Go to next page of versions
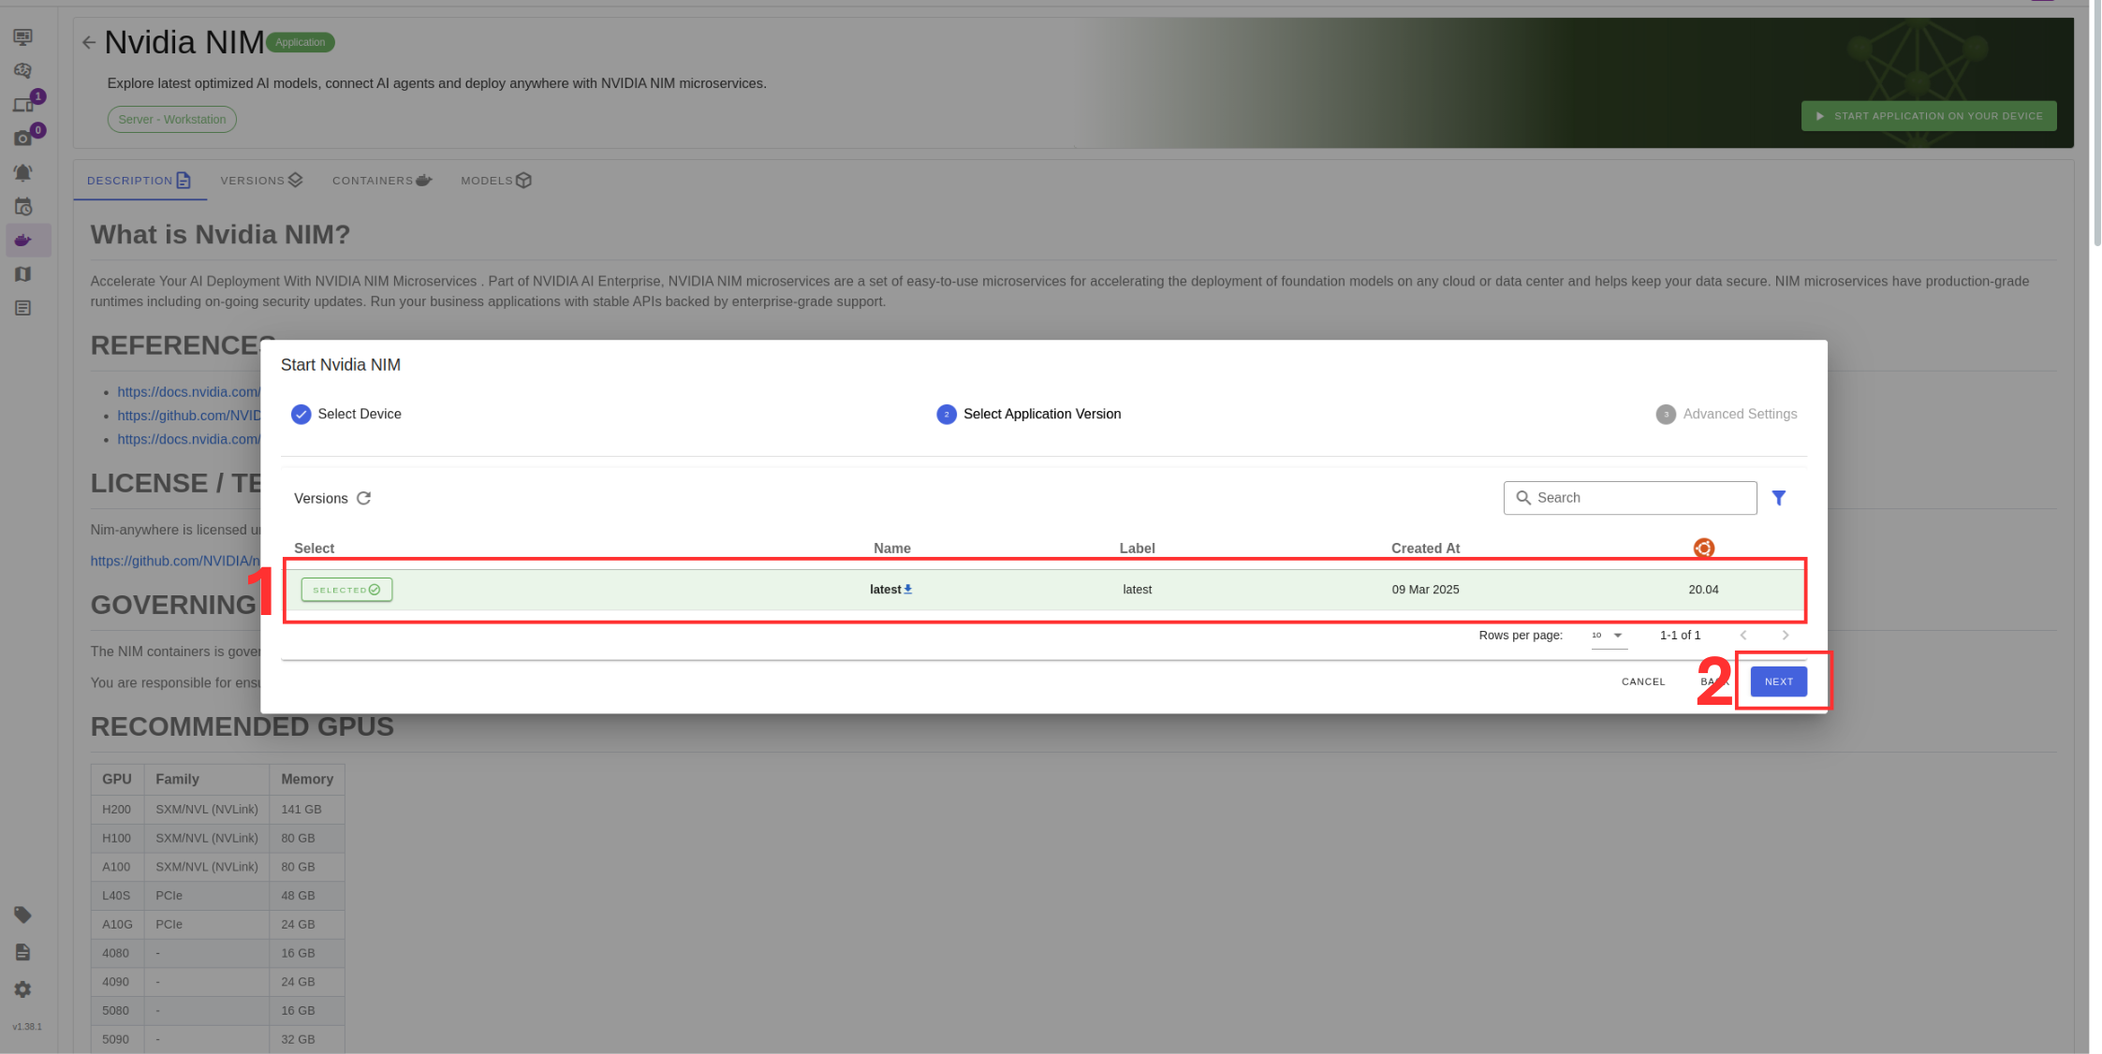This screenshot has height=1054, width=2102. tap(1786, 635)
